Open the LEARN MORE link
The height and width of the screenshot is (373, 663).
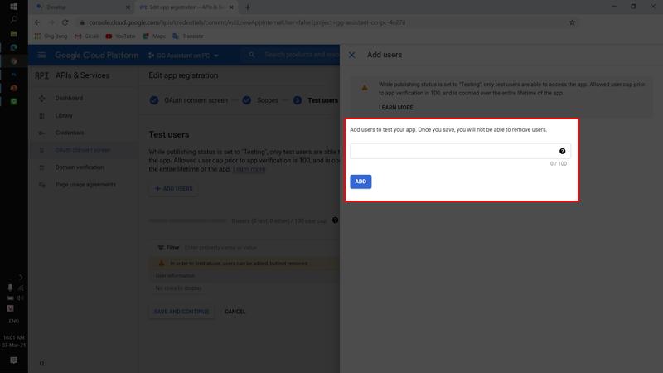[396, 108]
